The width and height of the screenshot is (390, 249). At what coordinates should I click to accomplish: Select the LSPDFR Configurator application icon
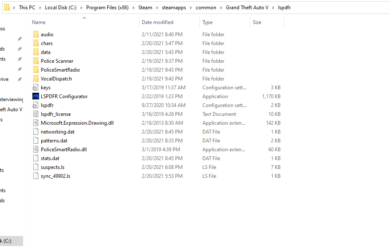(x=36, y=96)
